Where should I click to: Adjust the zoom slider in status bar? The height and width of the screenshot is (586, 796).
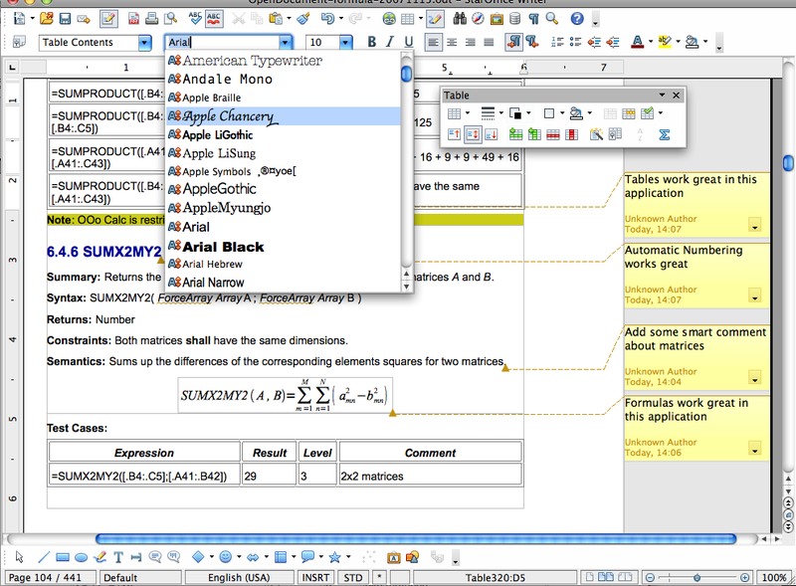697,577
